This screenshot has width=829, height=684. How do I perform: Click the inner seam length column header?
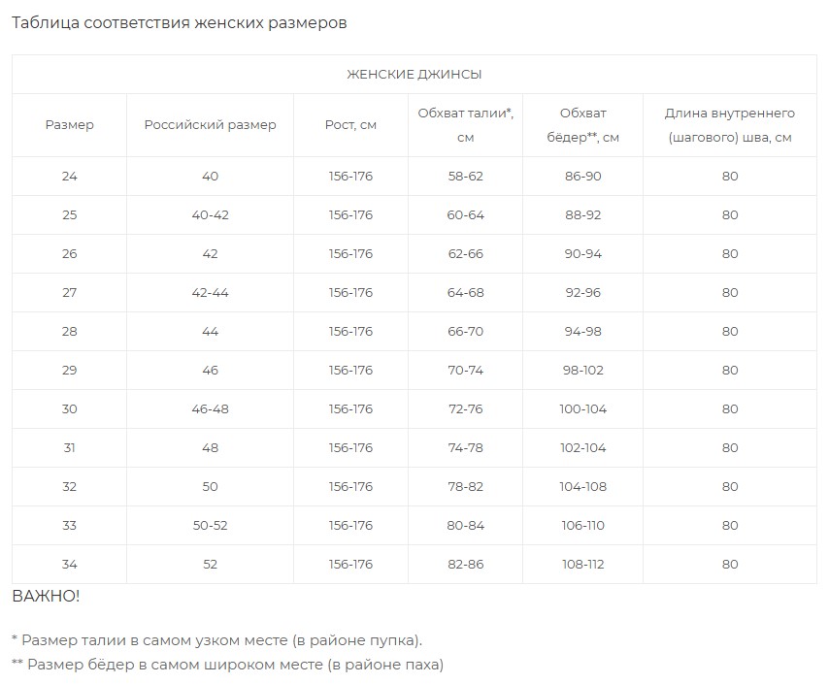click(x=730, y=125)
